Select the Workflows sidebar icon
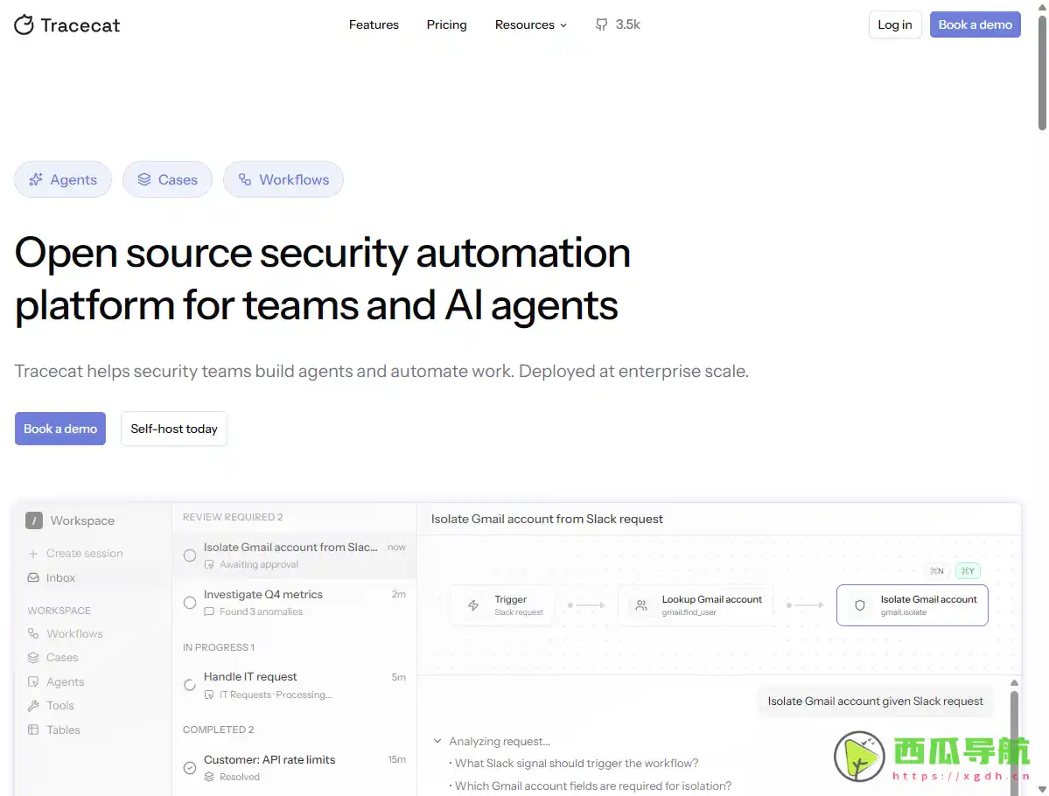Viewport: 1049px width, 796px height. tap(33, 634)
